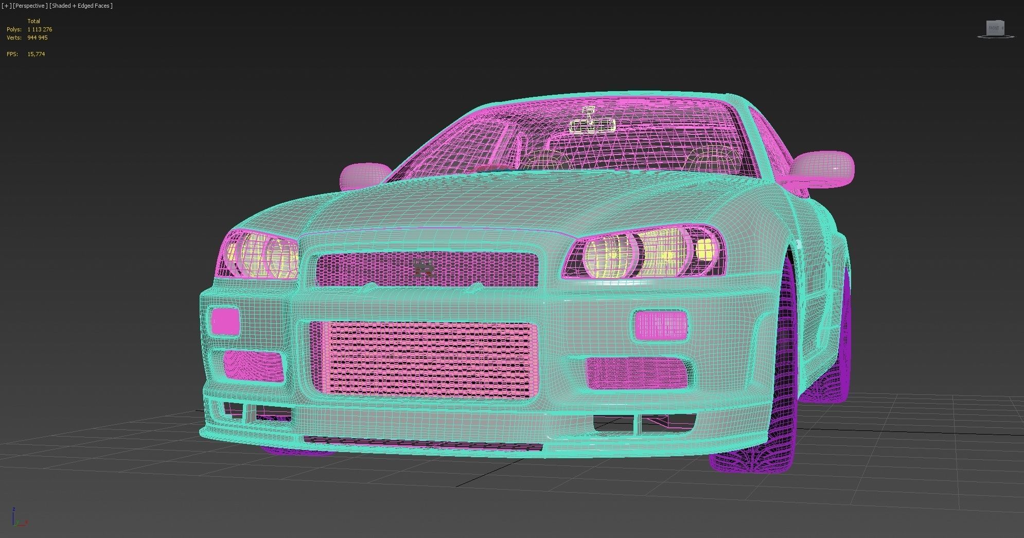Click the right side of the ViewCube
This screenshot has height=538, width=1024.
[x=1002, y=28]
